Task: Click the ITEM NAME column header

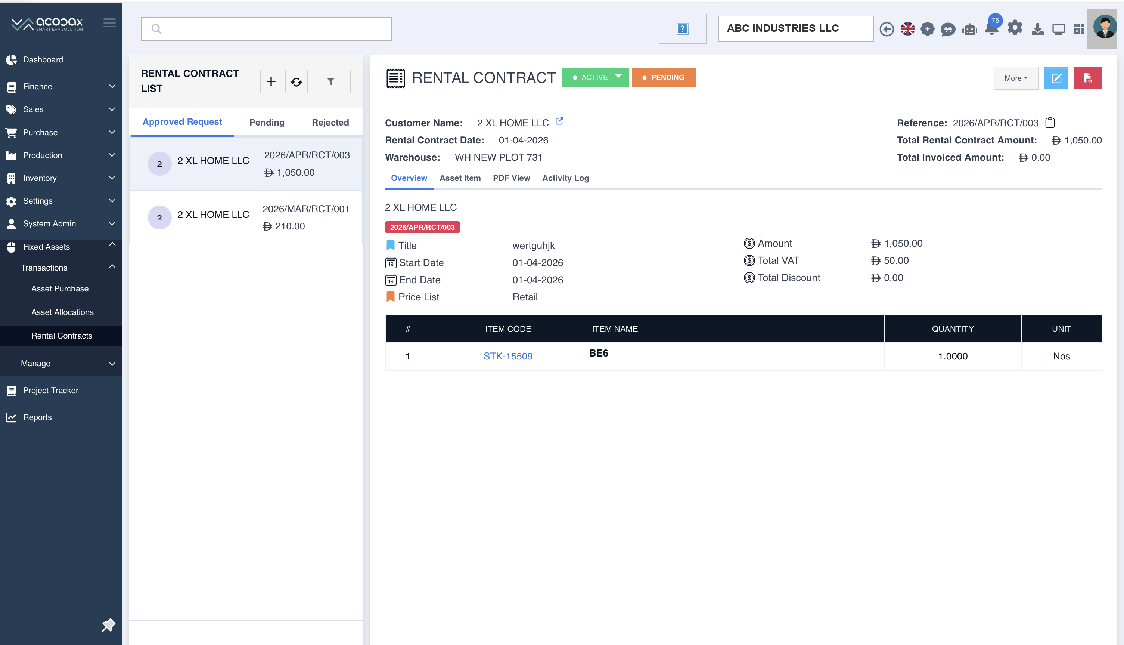Action: 735,329
